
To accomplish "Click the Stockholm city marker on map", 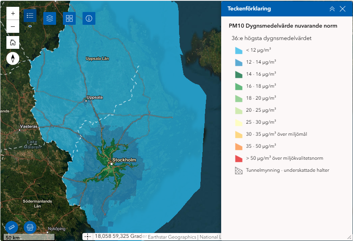I will coord(111,164).
